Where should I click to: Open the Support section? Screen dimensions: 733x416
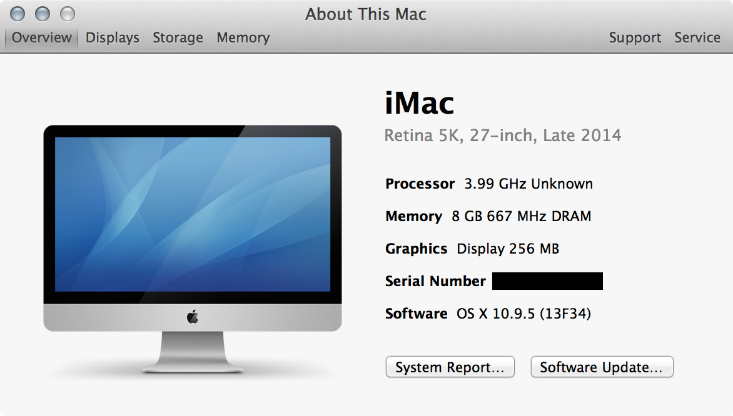(635, 37)
